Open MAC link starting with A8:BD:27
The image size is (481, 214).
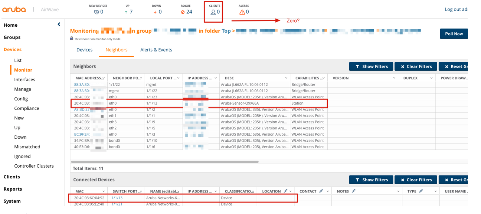[x=82, y=109]
